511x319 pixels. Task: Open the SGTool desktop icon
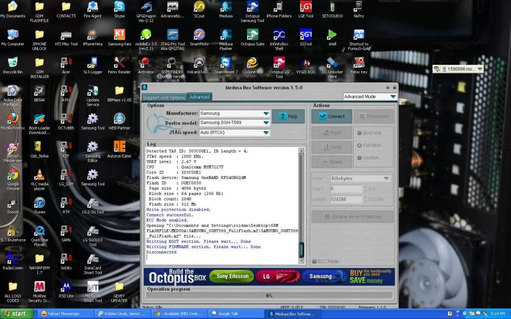pos(306,37)
